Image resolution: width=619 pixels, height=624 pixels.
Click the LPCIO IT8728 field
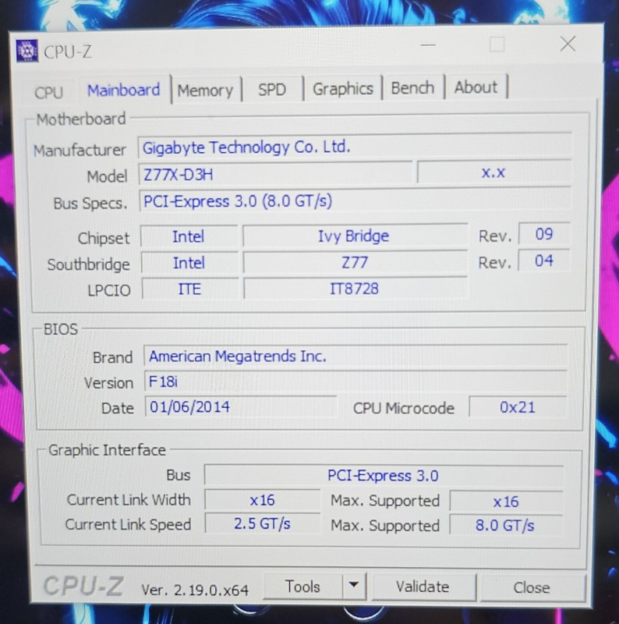(355, 288)
